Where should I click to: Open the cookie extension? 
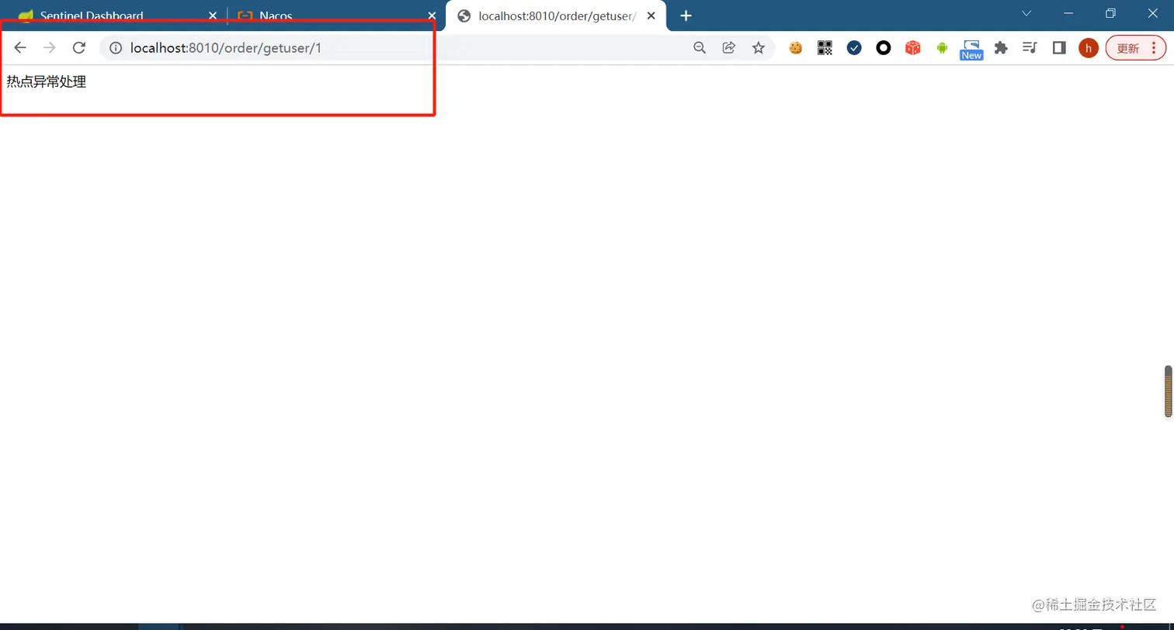pos(795,48)
